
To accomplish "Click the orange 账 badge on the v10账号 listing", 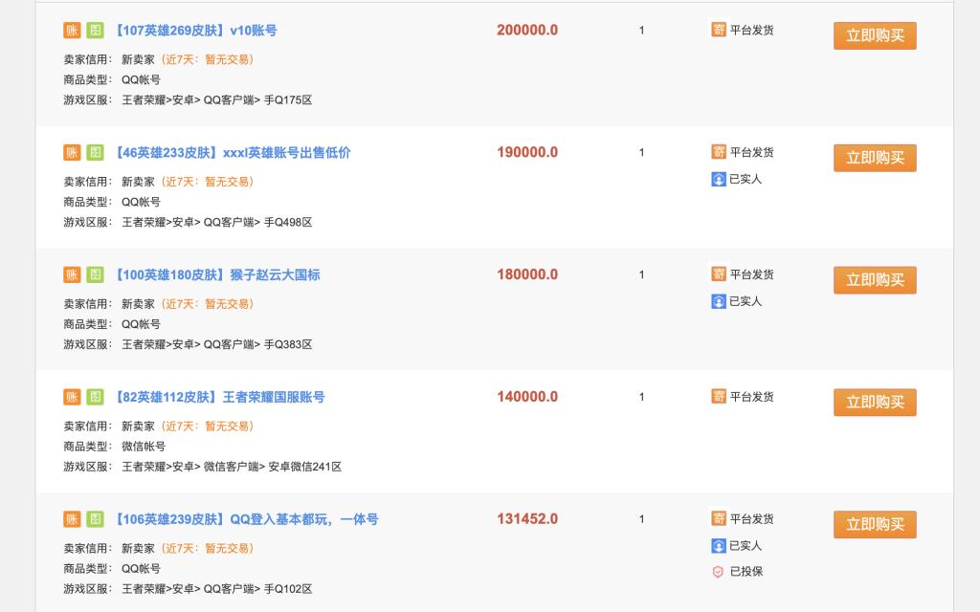I will 72,30.
